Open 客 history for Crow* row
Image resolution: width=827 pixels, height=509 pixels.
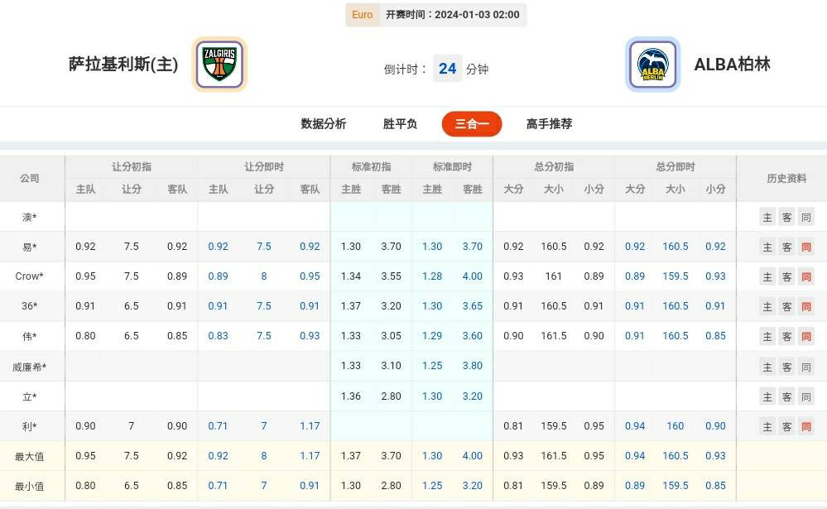click(x=786, y=276)
